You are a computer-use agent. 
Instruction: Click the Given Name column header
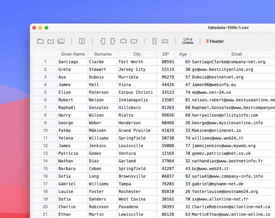click(x=73, y=54)
